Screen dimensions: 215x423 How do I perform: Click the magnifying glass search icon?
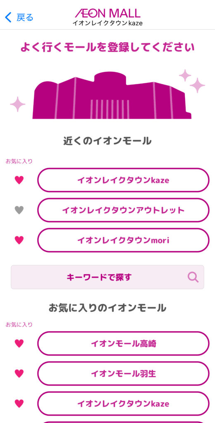tap(193, 277)
